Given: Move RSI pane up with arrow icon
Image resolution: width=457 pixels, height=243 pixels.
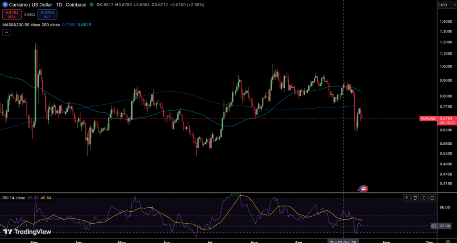Looking at the screenshot, I should click(407, 197).
